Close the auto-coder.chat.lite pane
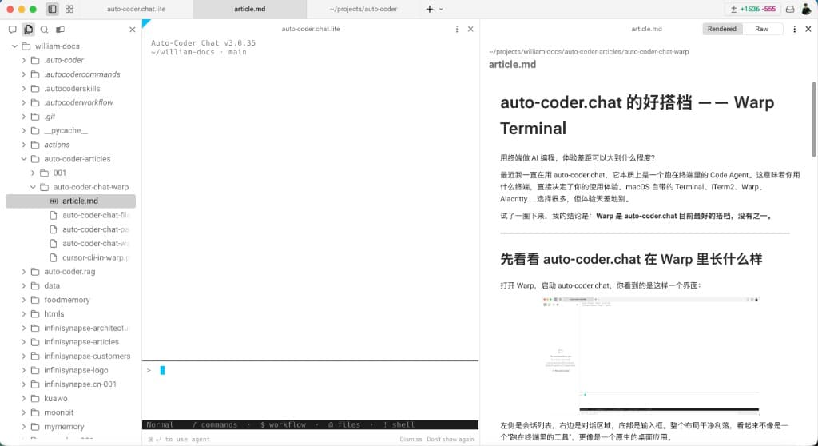 click(x=471, y=29)
